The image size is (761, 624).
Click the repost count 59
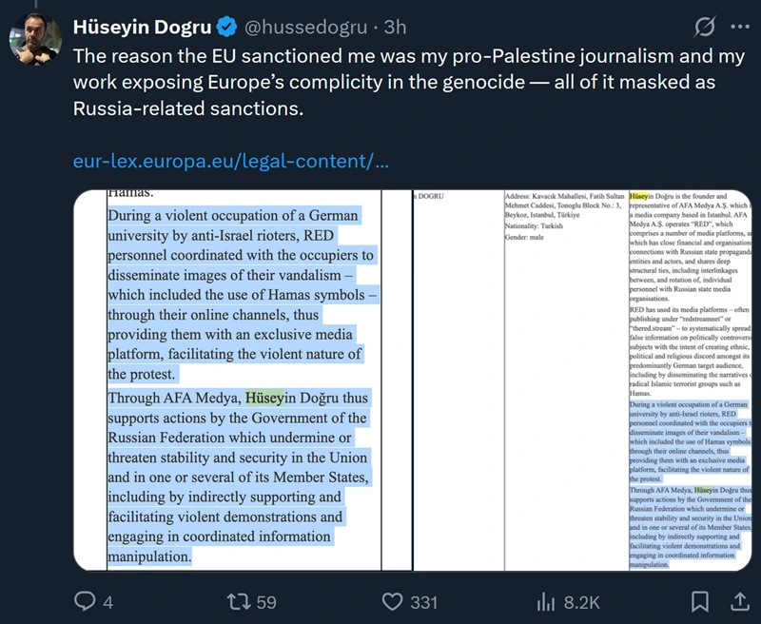click(x=266, y=602)
